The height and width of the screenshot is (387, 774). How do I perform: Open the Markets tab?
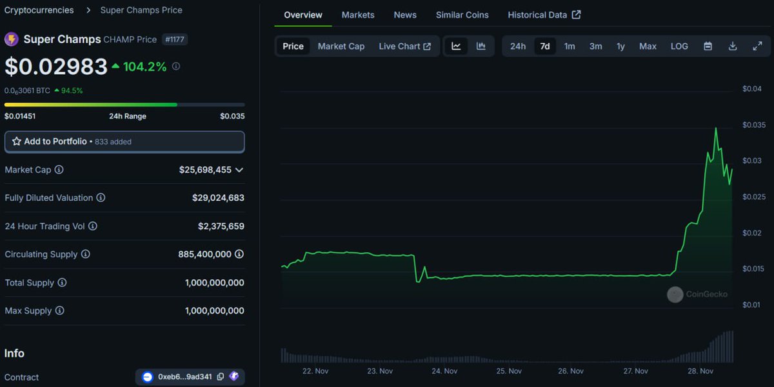click(358, 15)
